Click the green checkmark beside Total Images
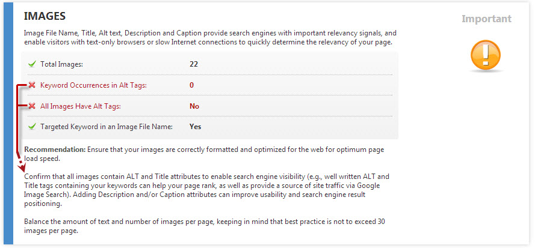Viewport: 535px width, 248px height. [x=32, y=64]
